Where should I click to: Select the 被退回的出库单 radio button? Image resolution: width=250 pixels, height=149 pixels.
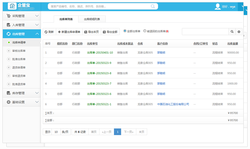click(145, 31)
